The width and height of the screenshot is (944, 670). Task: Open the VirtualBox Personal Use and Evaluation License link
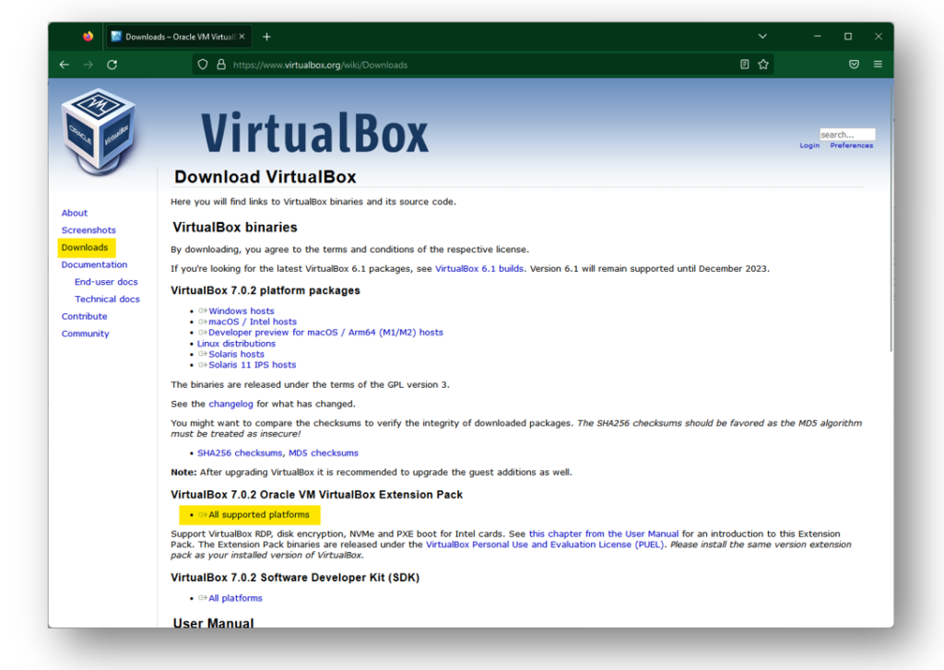tap(545, 544)
